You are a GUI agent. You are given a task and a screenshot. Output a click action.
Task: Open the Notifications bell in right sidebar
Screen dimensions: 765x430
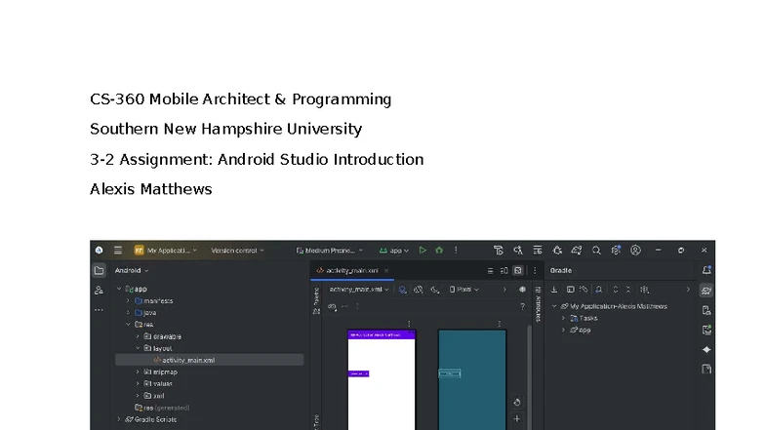coord(706,270)
